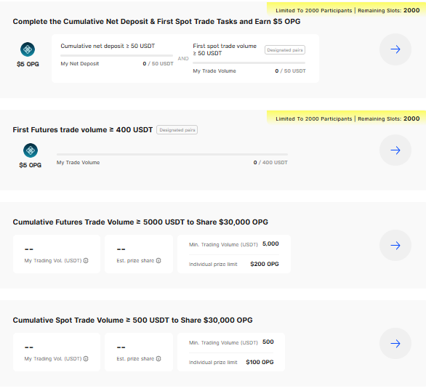Click info icon beside My Trading Vol. in Futures card
The height and width of the screenshot is (391, 426).
tap(86, 261)
